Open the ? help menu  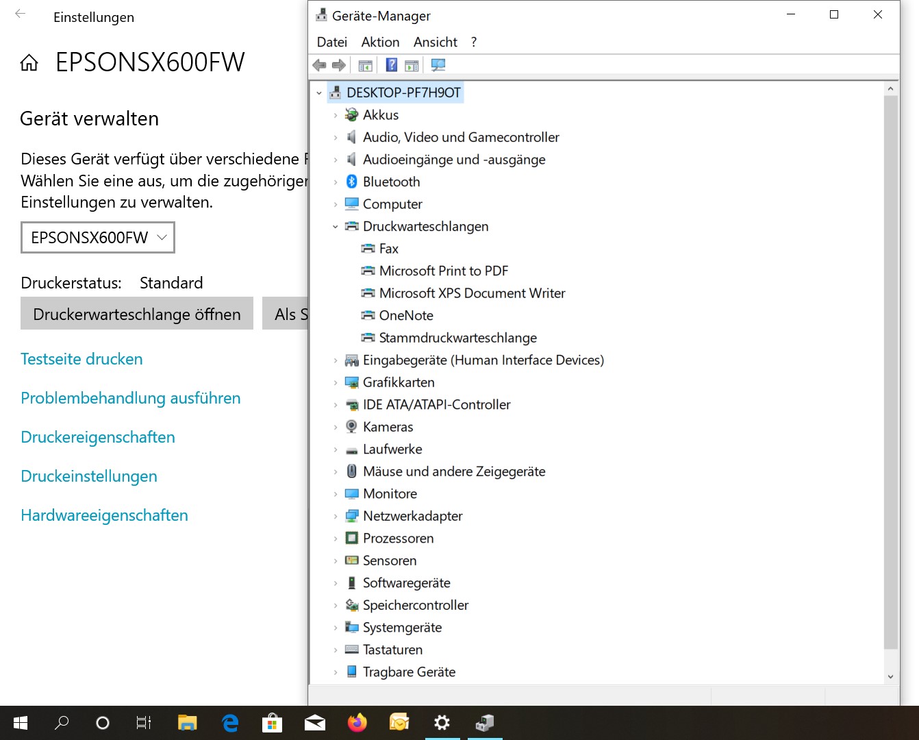(474, 42)
